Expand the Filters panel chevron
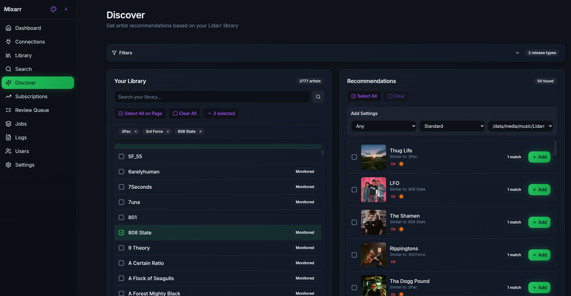Viewport: 571px width, 296px height. pos(517,53)
